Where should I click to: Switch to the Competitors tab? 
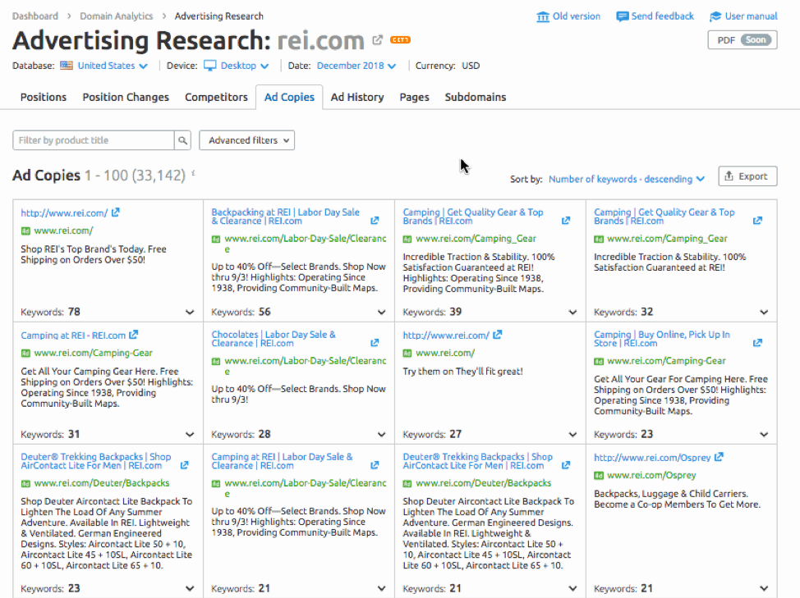click(216, 98)
